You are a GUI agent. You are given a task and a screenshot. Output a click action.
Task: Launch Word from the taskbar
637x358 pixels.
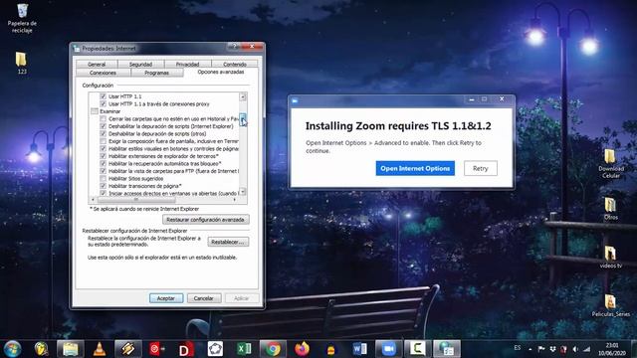tap(359, 349)
